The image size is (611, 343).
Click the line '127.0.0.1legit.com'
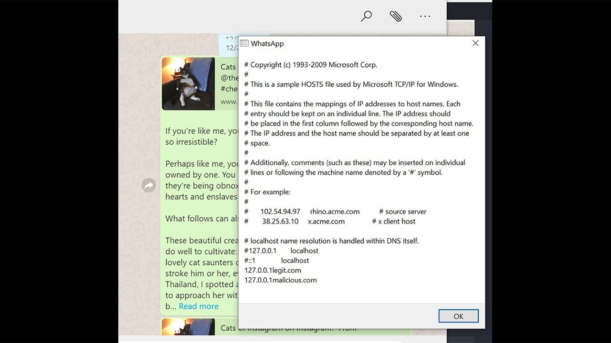click(x=273, y=270)
